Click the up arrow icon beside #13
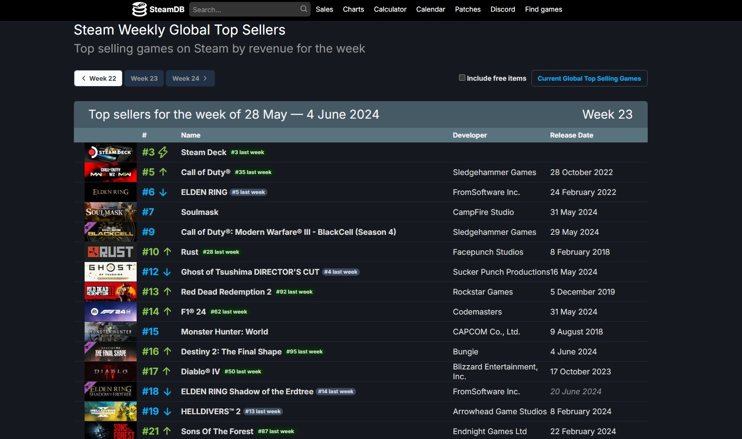Image resolution: width=742 pixels, height=439 pixels. coord(167,292)
